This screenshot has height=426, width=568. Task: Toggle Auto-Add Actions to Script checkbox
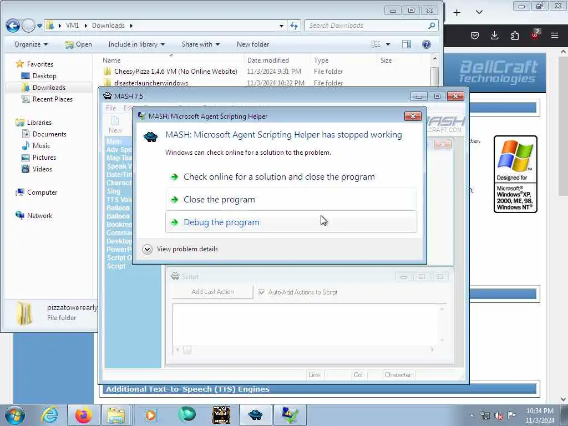coord(262,292)
